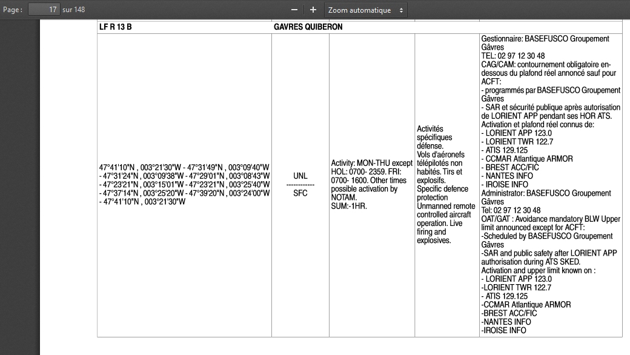Click 'Activités' in the activity column

430,129
